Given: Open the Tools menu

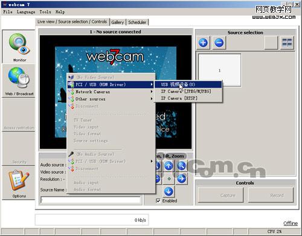Looking at the screenshot, I should [x=45, y=12].
